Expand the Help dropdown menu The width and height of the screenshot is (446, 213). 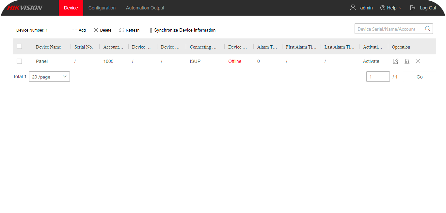point(391,8)
